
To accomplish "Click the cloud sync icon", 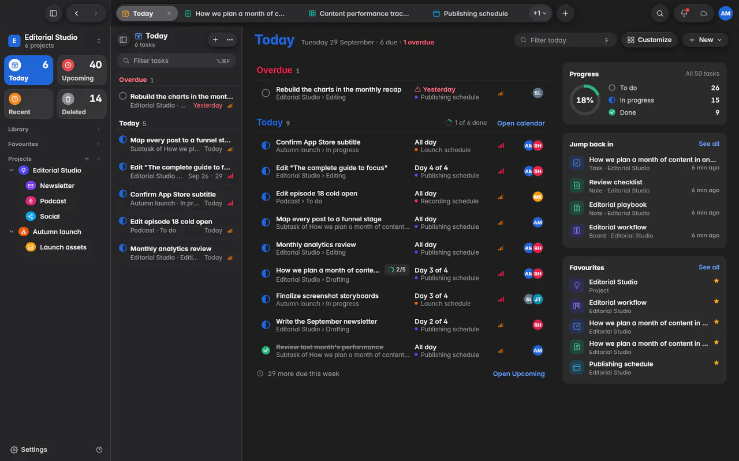I will 704,13.
